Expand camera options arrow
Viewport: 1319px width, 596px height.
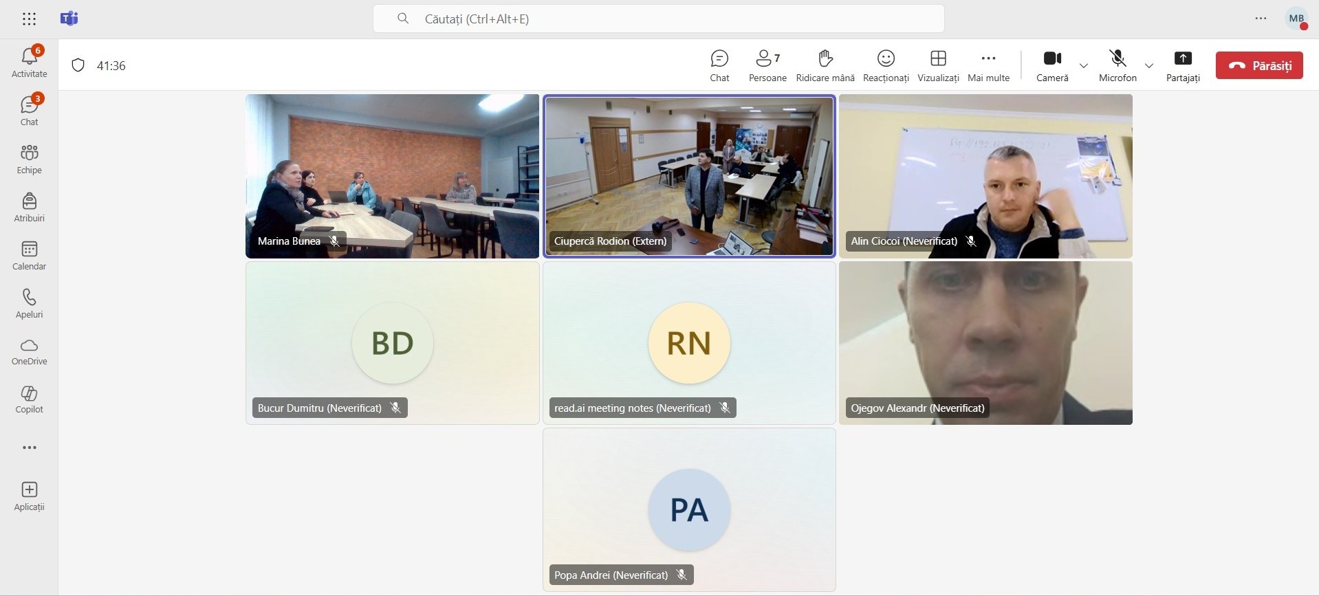pos(1084,66)
